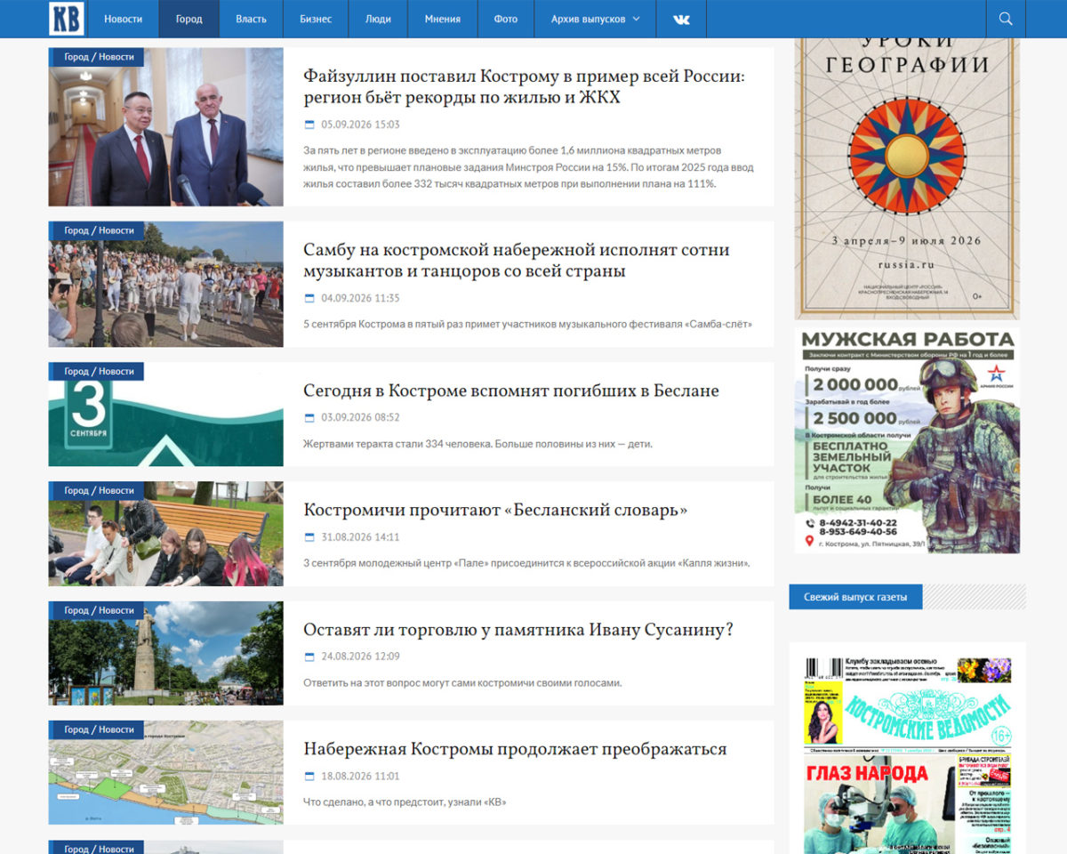1067x854 pixels.
Task: Open article about Иван Сусанин monument trade
Action: pos(518,630)
